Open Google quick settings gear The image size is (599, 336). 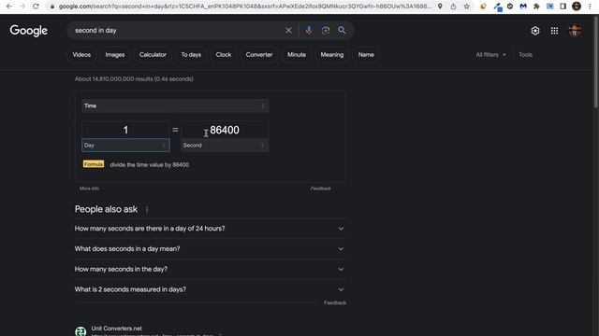(534, 31)
